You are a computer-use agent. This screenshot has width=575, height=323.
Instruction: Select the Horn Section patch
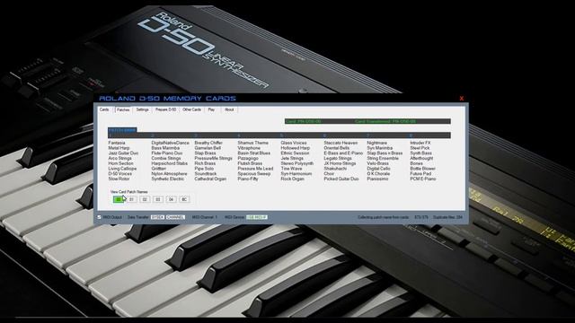coord(120,163)
